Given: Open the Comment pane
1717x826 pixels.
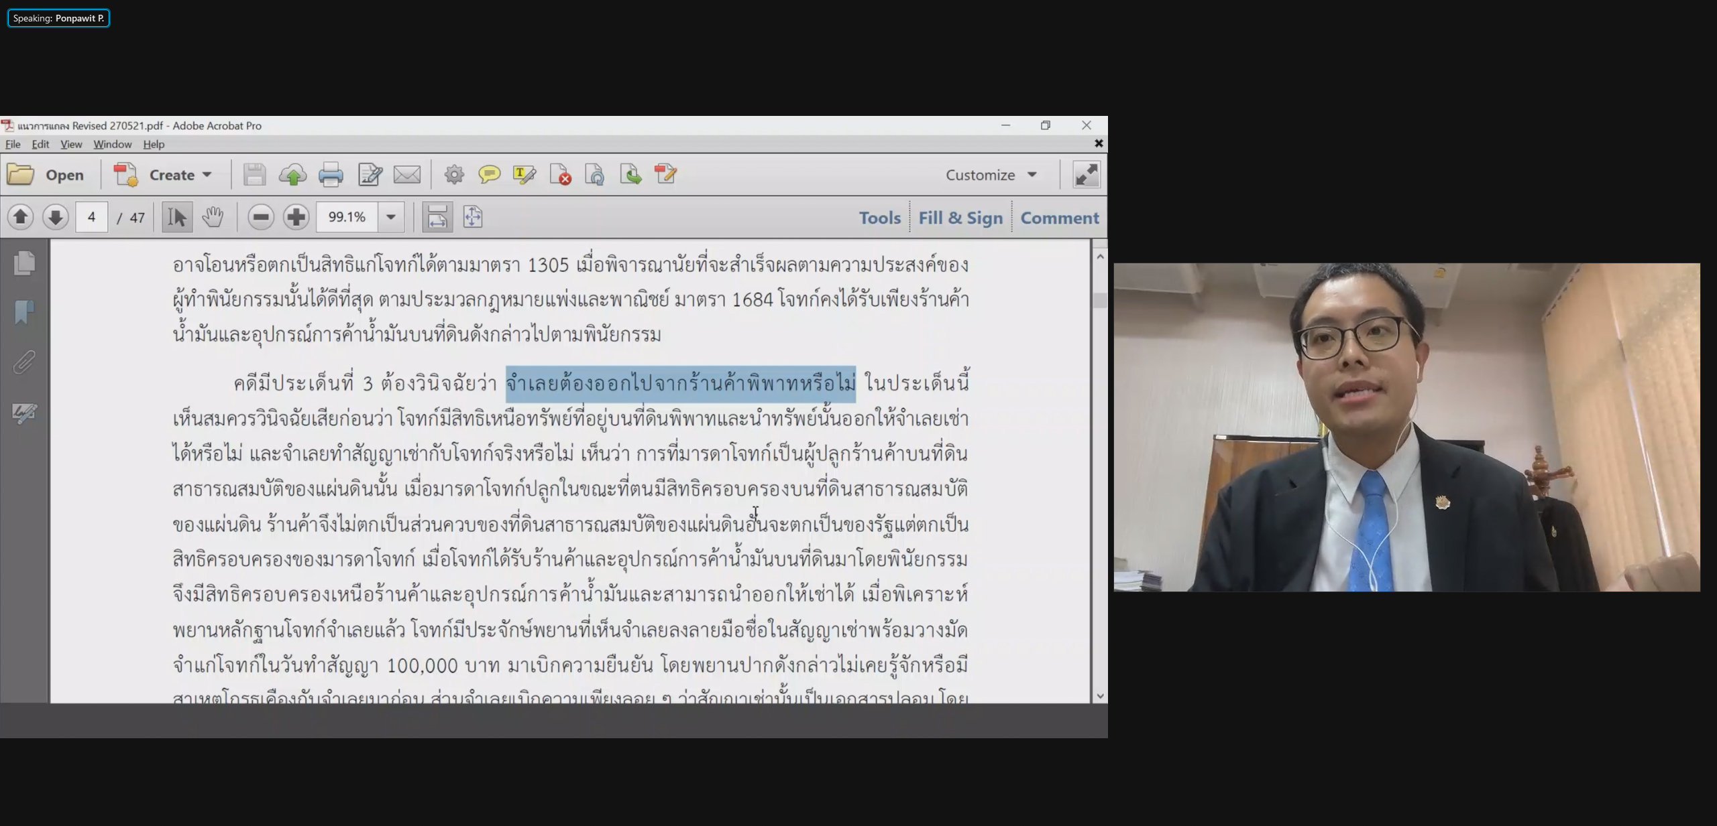Looking at the screenshot, I should [x=1060, y=218].
